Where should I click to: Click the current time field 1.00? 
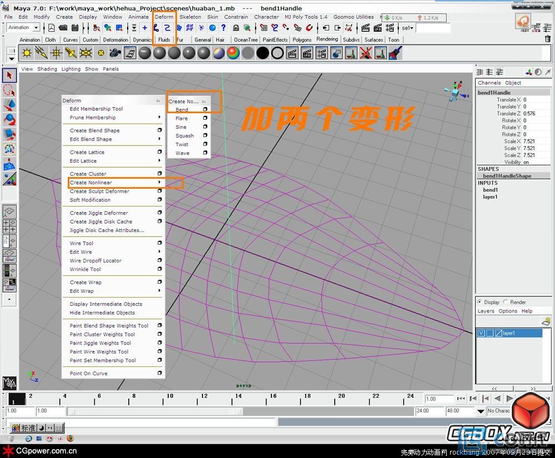(438, 399)
